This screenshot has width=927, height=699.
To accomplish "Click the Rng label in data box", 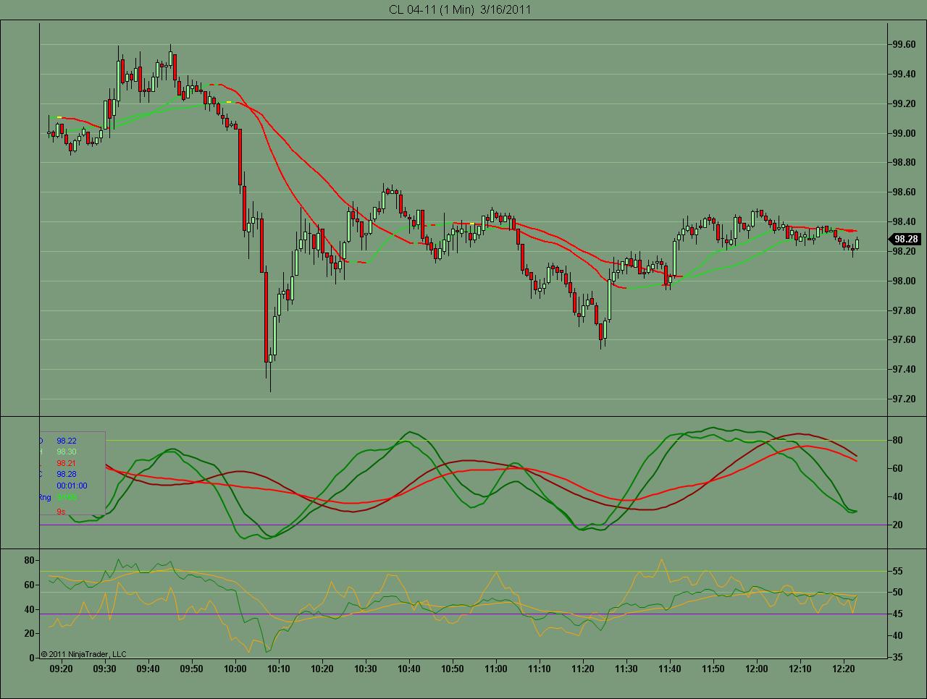I will (x=44, y=498).
